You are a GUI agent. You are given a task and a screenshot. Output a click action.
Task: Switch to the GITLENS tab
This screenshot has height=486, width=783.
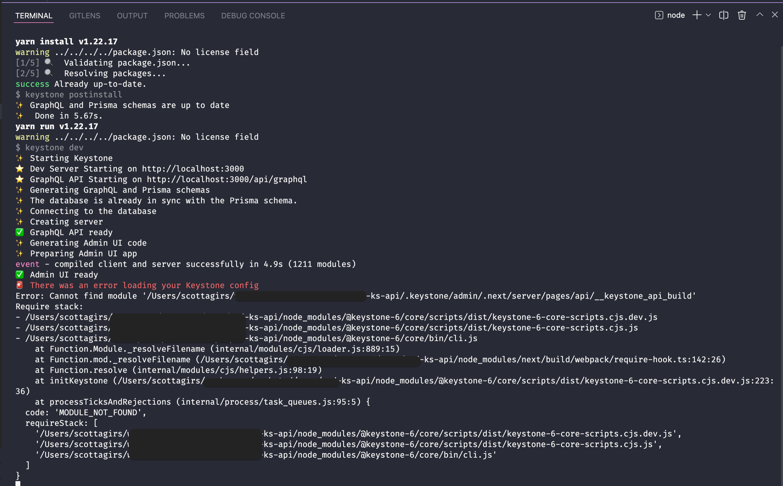point(84,15)
